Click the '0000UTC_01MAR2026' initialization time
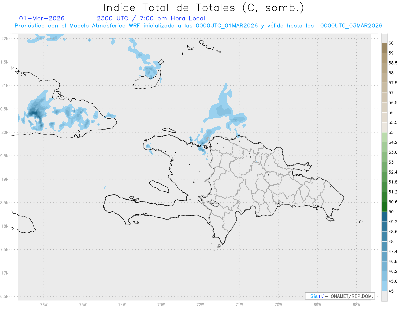Viewport: 400px width, 309px height. pos(227,26)
